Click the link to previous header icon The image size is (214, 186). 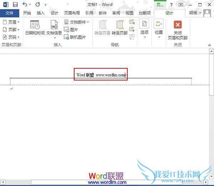coord(132,37)
